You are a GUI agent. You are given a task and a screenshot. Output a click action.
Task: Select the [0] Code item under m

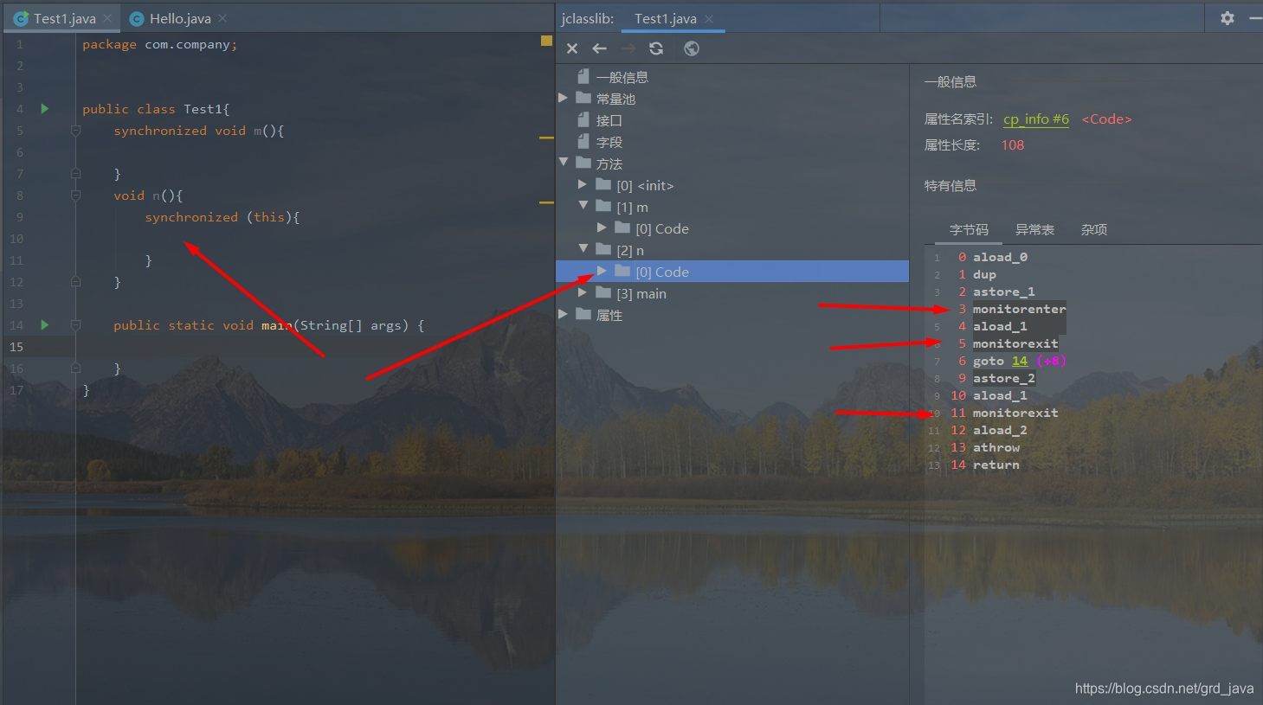662,228
